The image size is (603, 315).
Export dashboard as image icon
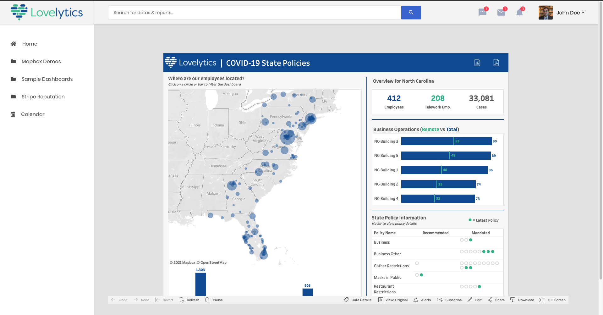(477, 63)
